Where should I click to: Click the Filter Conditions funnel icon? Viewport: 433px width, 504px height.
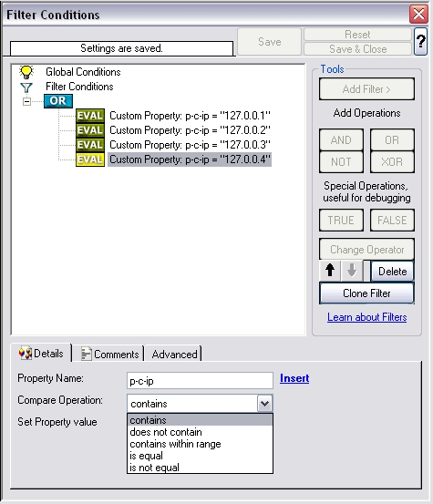pyautogui.click(x=26, y=87)
